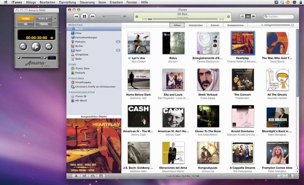Fast forward in Amarra MINI

[x=49, y=47]
